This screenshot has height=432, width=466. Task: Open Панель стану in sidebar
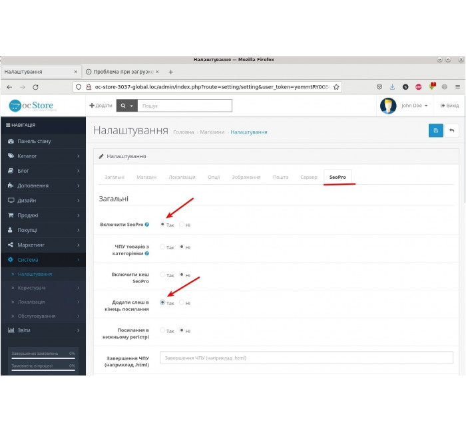point(43,141)
